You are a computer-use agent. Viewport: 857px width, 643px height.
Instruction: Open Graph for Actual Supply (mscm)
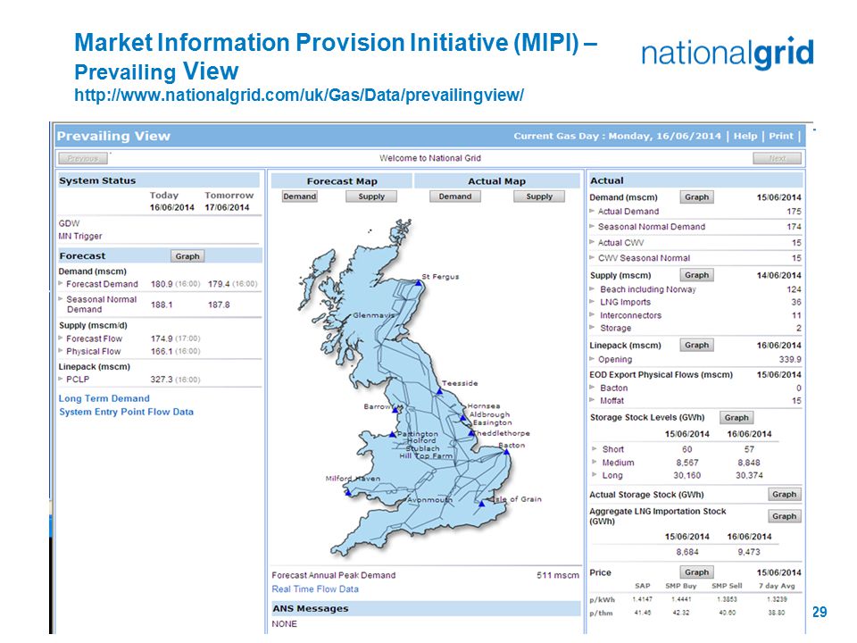tap(697, 275)
